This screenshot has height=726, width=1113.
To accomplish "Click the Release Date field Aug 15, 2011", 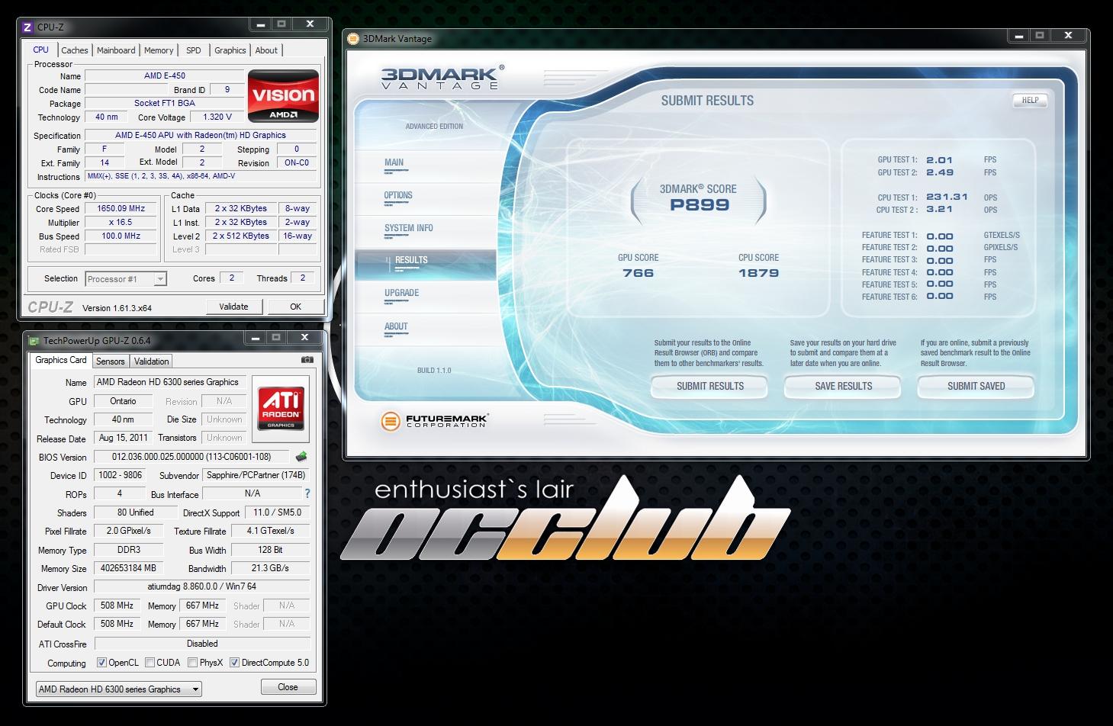I will pos(123,438).
